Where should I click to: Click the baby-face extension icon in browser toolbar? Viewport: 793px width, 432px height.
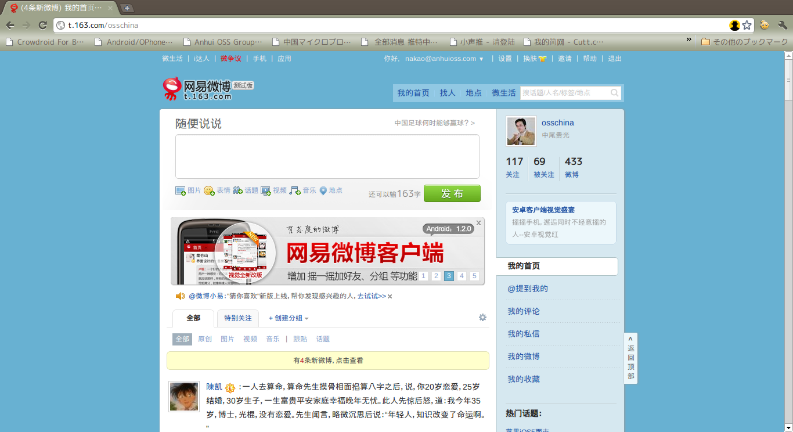765,25
